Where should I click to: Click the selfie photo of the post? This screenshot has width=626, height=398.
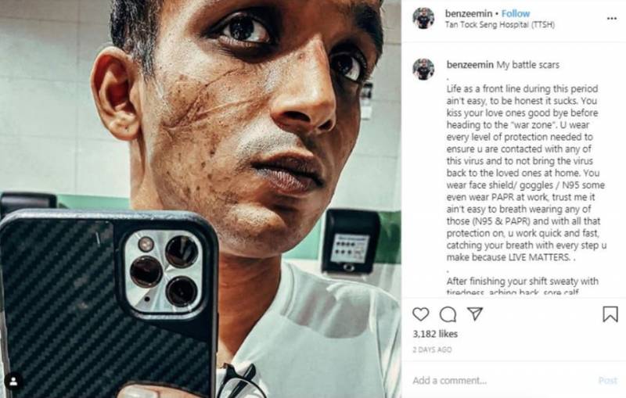pyautogui.click(x=200, y=199)
